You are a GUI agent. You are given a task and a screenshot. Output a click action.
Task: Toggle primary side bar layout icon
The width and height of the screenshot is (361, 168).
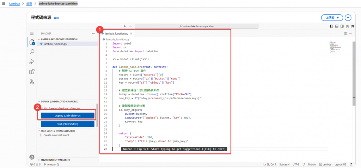pyautogui.click(x=331, y=26)
